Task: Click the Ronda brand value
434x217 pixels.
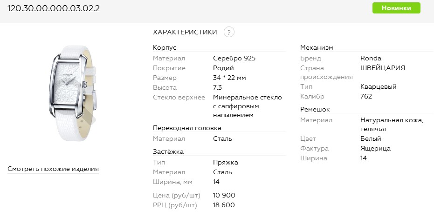Action: point(371,59)
